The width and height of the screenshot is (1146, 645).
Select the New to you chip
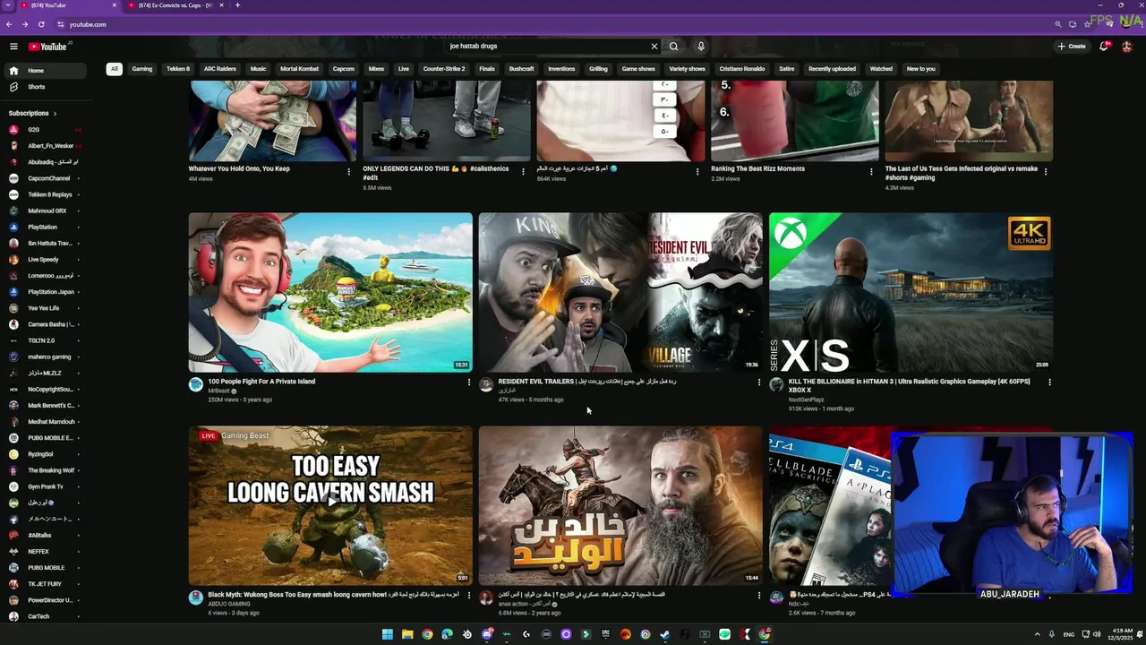coord(920,69)
